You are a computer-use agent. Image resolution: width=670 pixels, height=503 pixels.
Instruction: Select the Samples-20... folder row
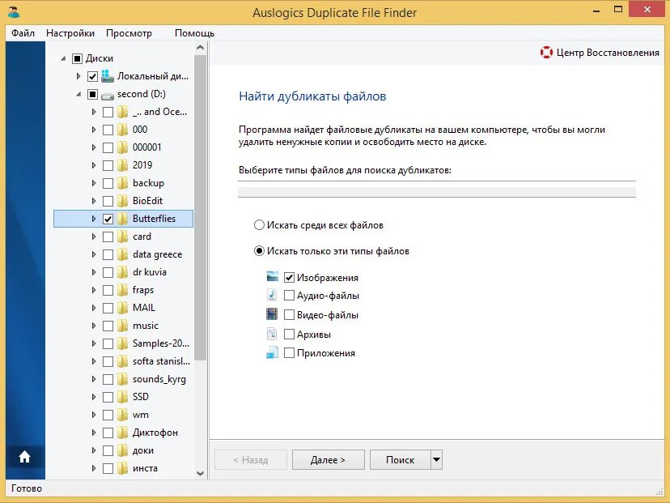pos(124,343)
